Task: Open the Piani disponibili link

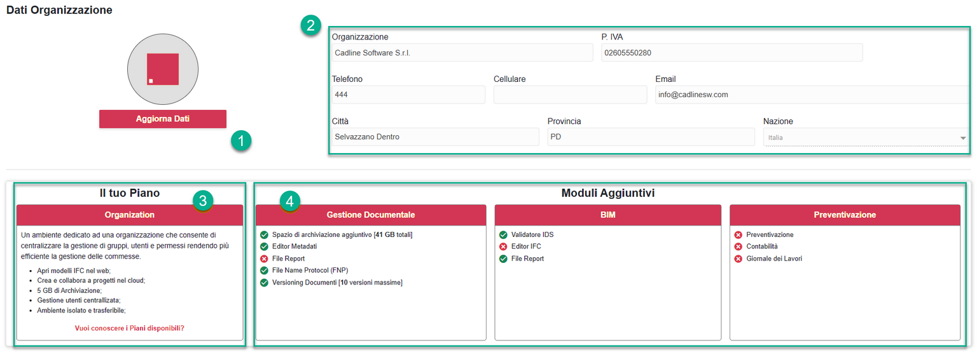Action: (130, 328)
